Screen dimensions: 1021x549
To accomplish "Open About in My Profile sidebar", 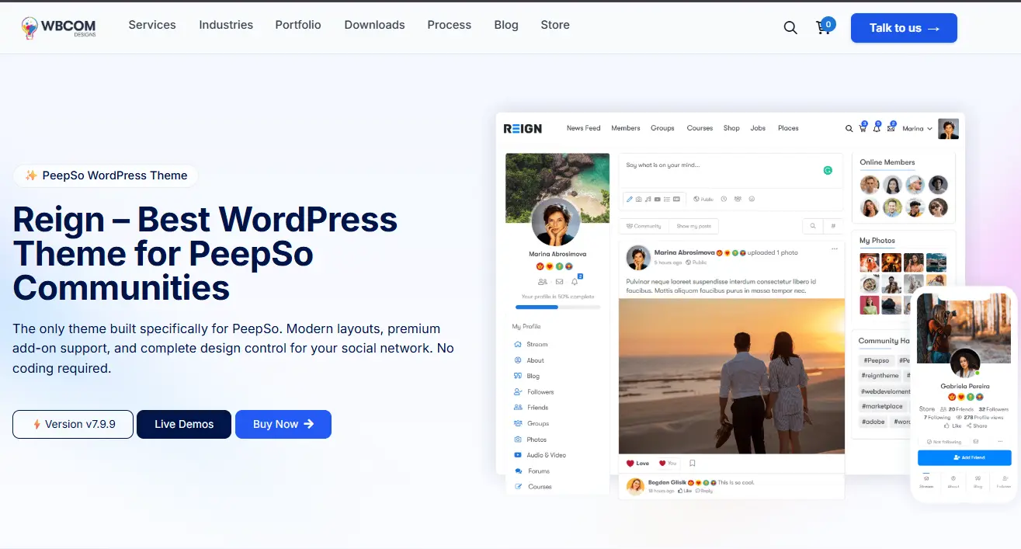I will click(x=530, y=360).
